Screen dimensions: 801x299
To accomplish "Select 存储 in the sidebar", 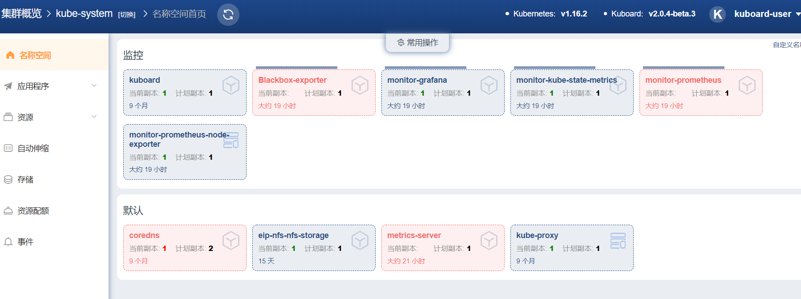I will pos(54,179).
